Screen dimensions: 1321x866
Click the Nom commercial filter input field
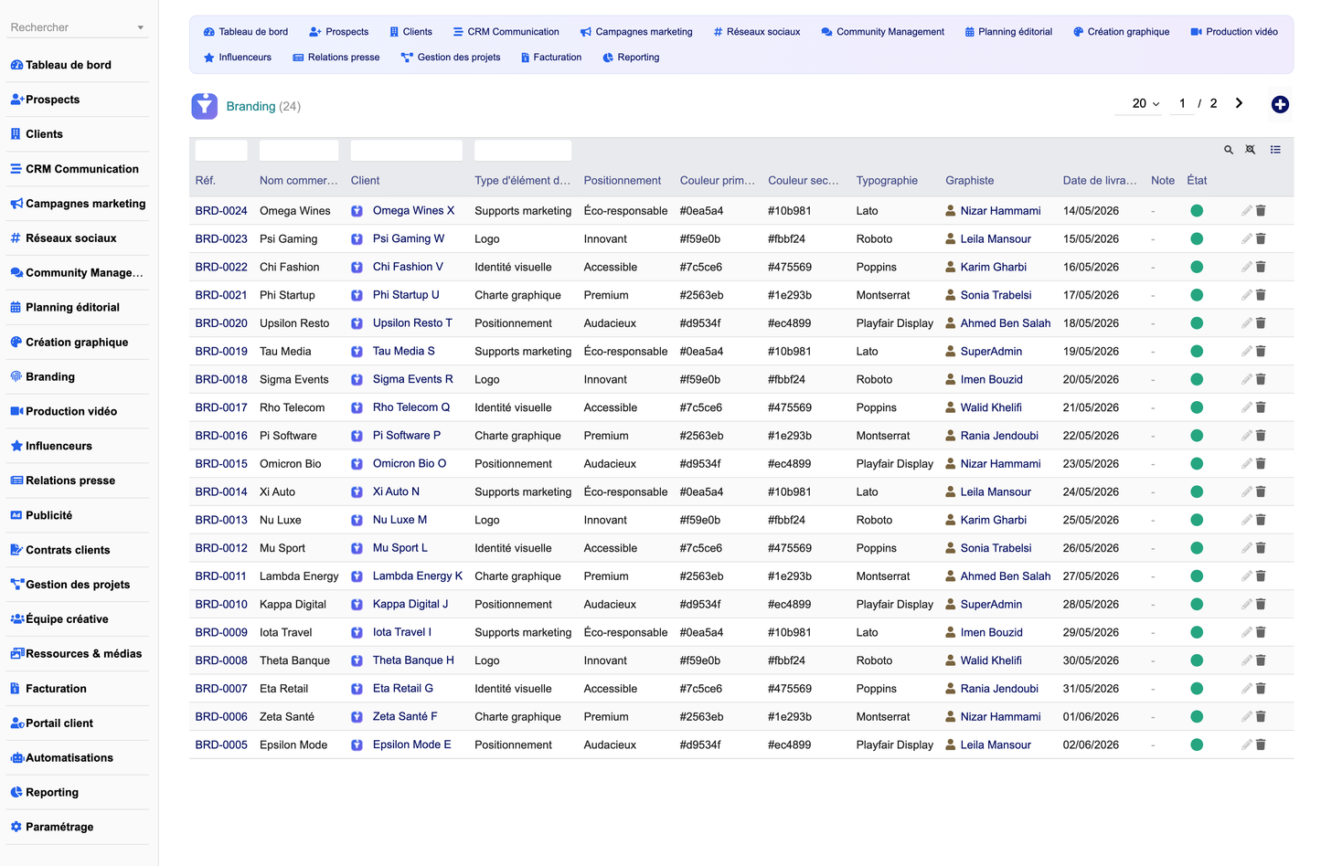(299, 151)
